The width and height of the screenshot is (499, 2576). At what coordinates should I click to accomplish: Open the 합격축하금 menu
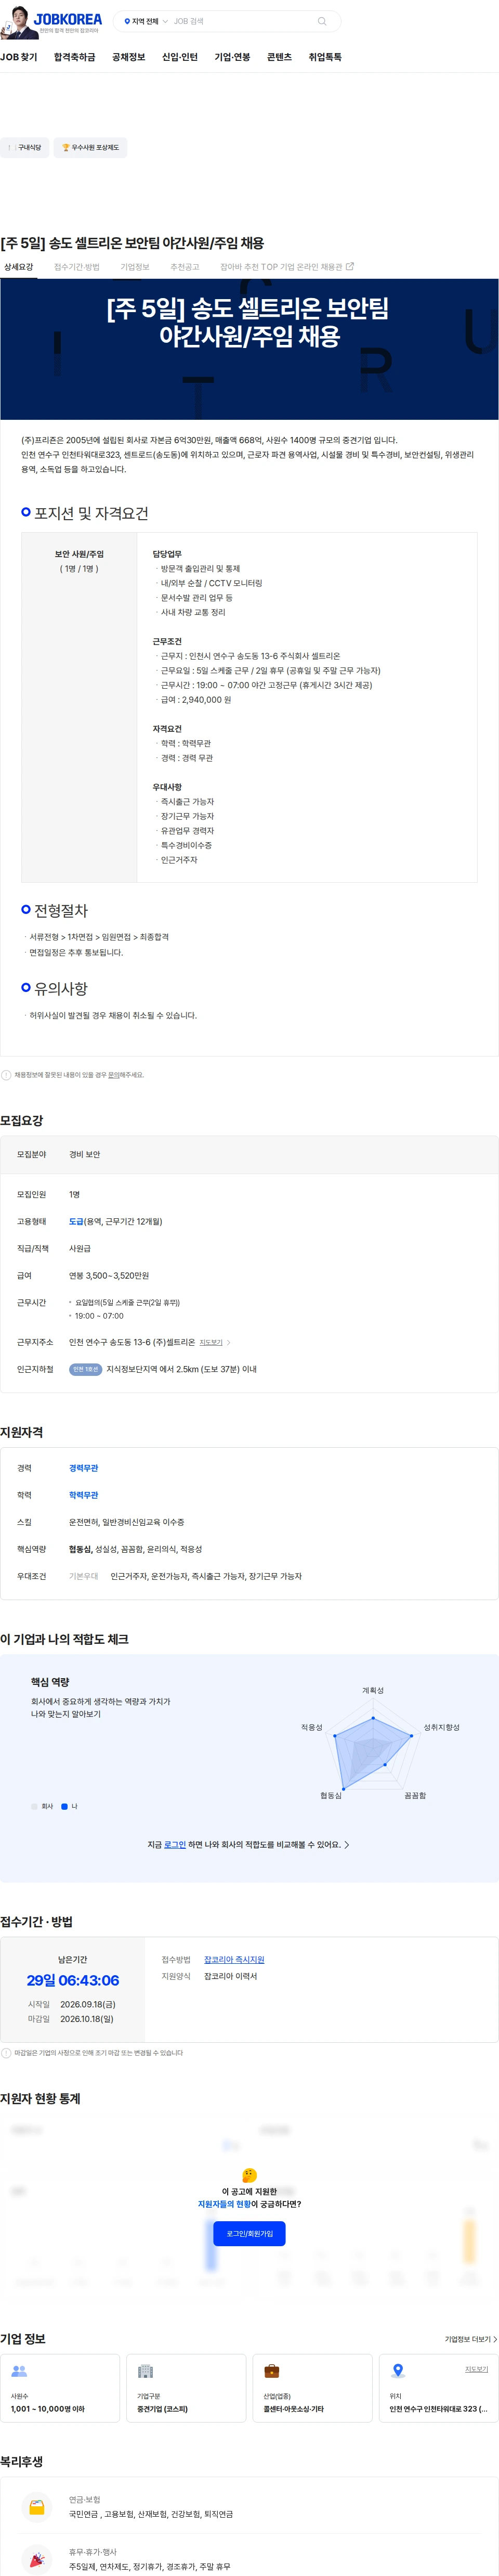pyautogui.click(x=75, y=57)
